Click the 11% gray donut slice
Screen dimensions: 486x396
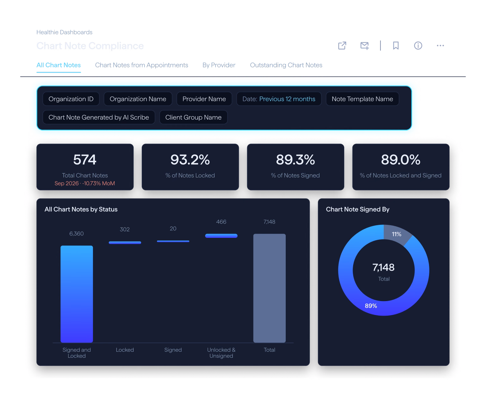[x=397, y=234]
